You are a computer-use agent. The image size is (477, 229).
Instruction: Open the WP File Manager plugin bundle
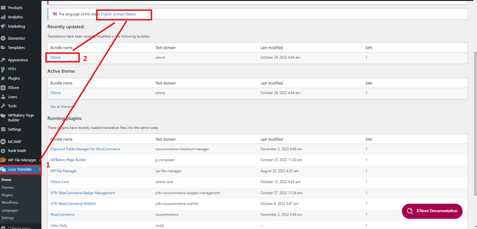[x=64, y=171]
